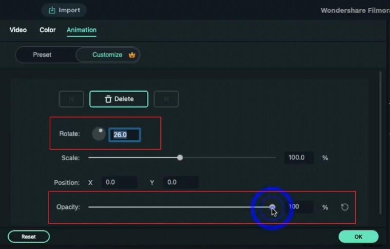Click the Position X input field

pyautogui.click(x=119, y=183)
